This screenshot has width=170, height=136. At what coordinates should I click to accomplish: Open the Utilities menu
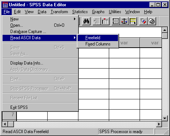coord(115,12)
